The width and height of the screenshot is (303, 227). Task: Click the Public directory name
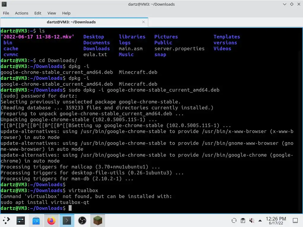(x=163, y=43)
